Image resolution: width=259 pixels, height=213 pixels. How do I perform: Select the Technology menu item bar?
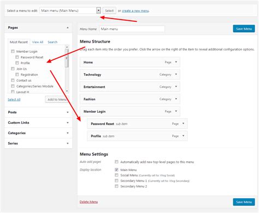pyautogui.click(x=130, y=75)
